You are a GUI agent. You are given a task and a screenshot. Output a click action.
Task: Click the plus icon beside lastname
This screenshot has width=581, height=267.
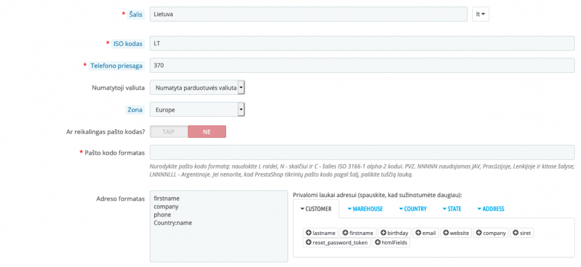(309, 233)
